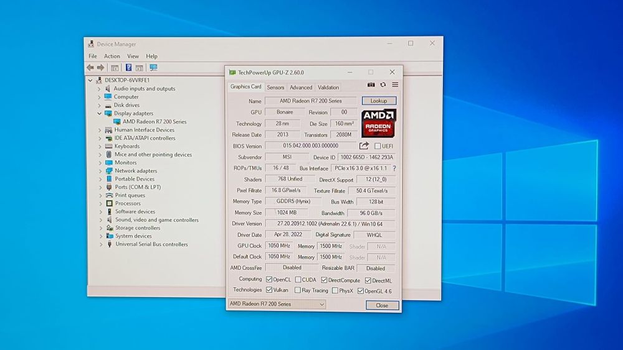623x350 pixels.
Task: Click the BIOS export share icon
Action: (x=364, y=145)
